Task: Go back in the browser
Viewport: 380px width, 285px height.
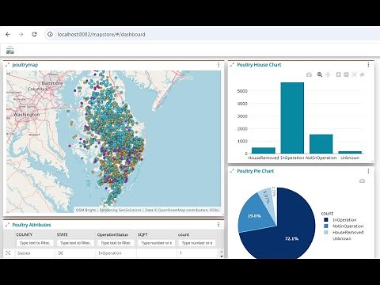Action: [8, 34]
